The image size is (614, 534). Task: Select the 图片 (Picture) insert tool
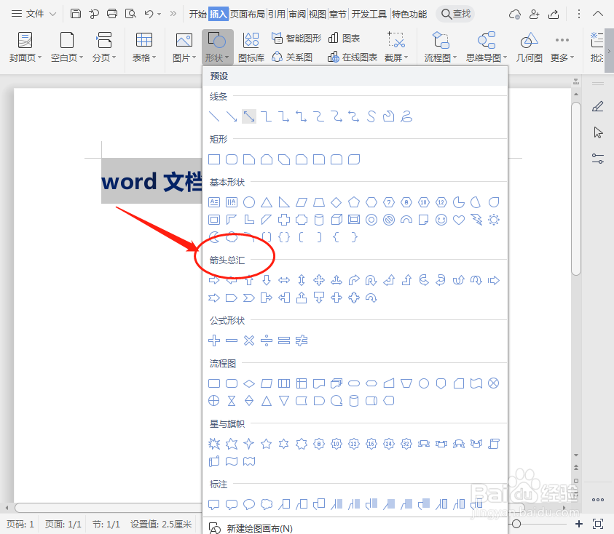(x=182, y=45)
